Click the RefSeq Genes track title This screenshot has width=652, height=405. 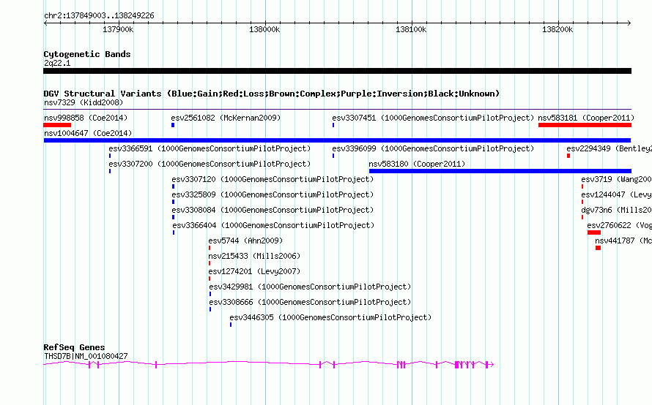click(74, 347)
